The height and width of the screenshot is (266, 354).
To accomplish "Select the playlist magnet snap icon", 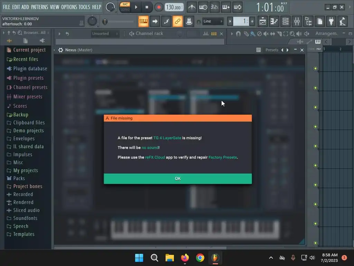I will point(238,34).
